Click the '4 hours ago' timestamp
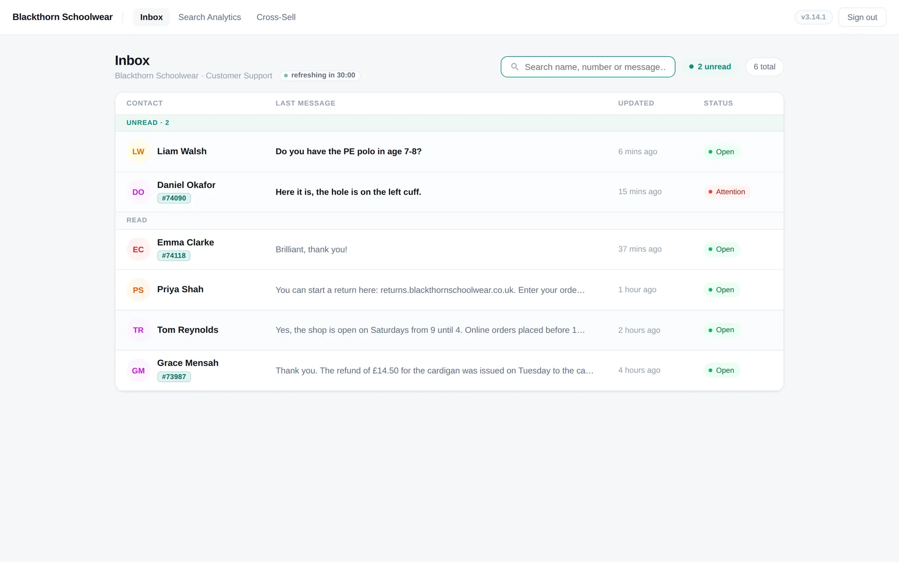The width and height of the screenshot is (899, 562). (639, 370)
